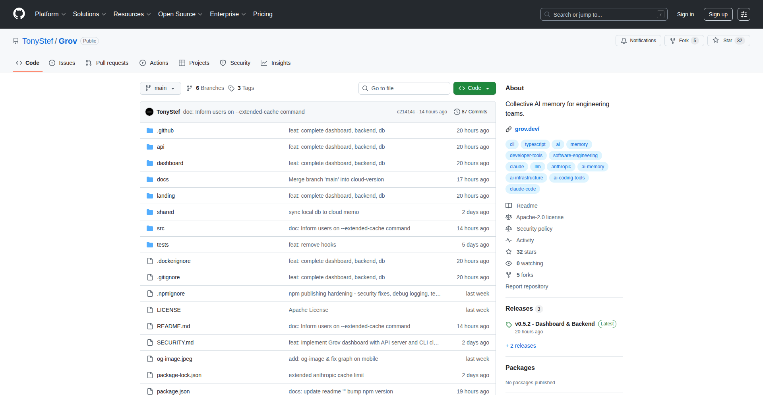Click the GitHub logo icon
This screenshot has height=395, width=763.
pyautogui.click(x=19, y=14)
